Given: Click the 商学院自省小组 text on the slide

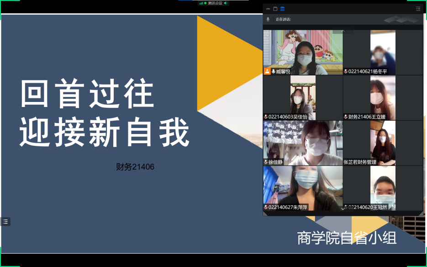Looking at the screenshot, I should tap(347, 238).
